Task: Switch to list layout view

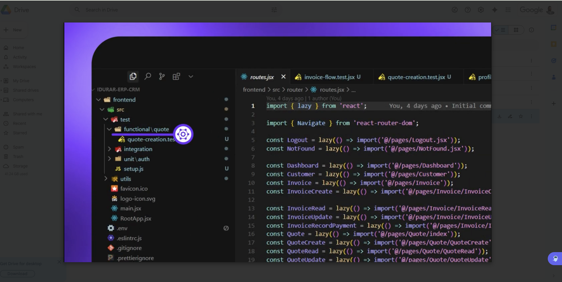Action: [x=501, y=30]
